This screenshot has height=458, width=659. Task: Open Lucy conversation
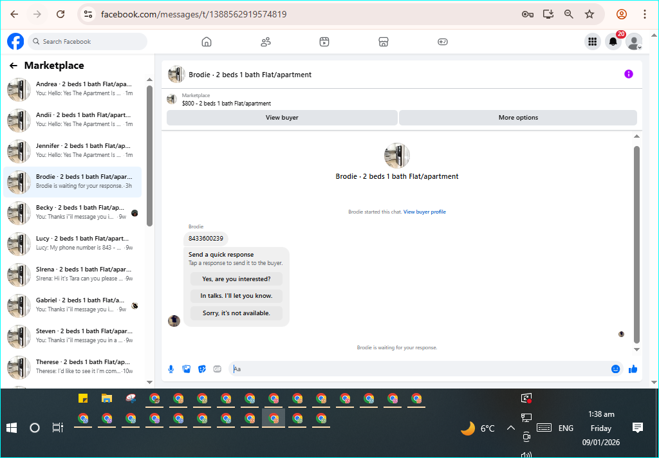tap(72, 243)
